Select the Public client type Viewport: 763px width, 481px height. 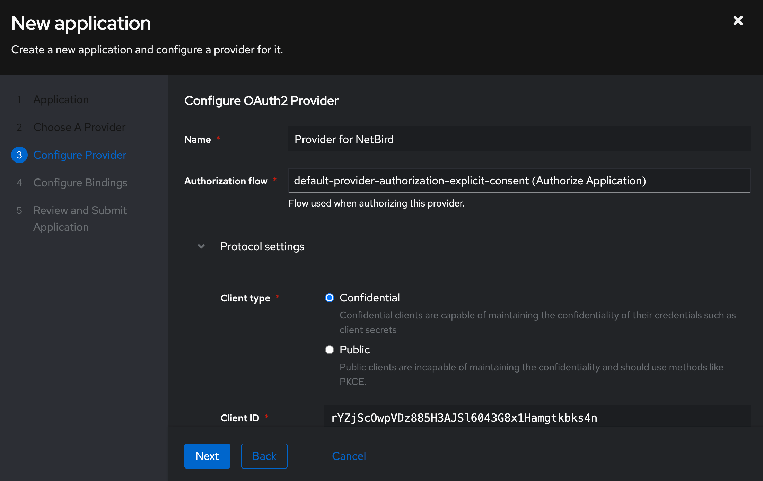329,350
